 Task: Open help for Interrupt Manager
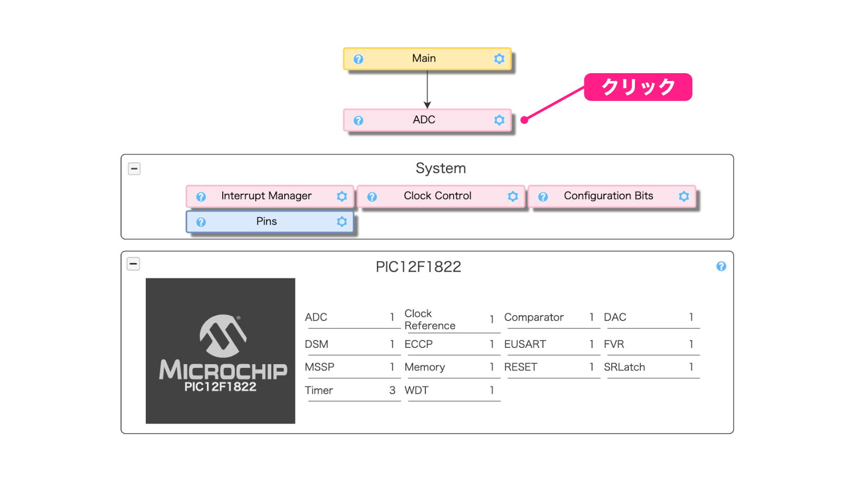tap(201, 197)
